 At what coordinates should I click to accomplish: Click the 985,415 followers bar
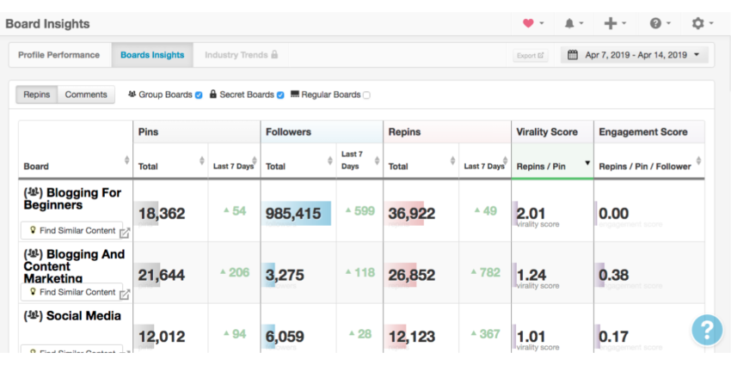pos(298,214)
